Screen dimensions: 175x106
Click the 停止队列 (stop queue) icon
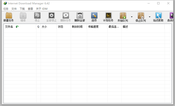(x=141, y=16)
